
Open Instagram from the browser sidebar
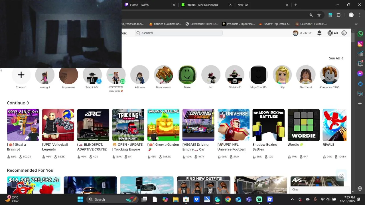coord(360,44)
